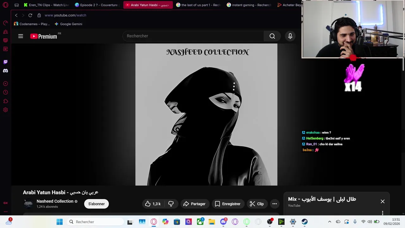Click the address bar URL
Image resolution: width=405 pixels, height=228 pixels.
65,15
